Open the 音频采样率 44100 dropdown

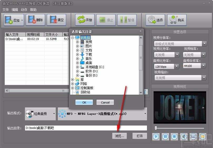(203, 66)
